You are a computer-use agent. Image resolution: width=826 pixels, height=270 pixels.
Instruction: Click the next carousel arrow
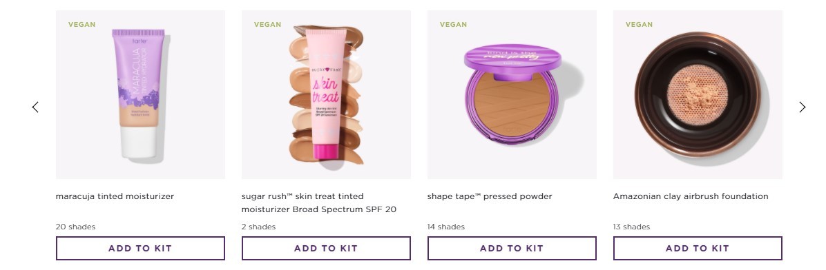coord(802,107)
